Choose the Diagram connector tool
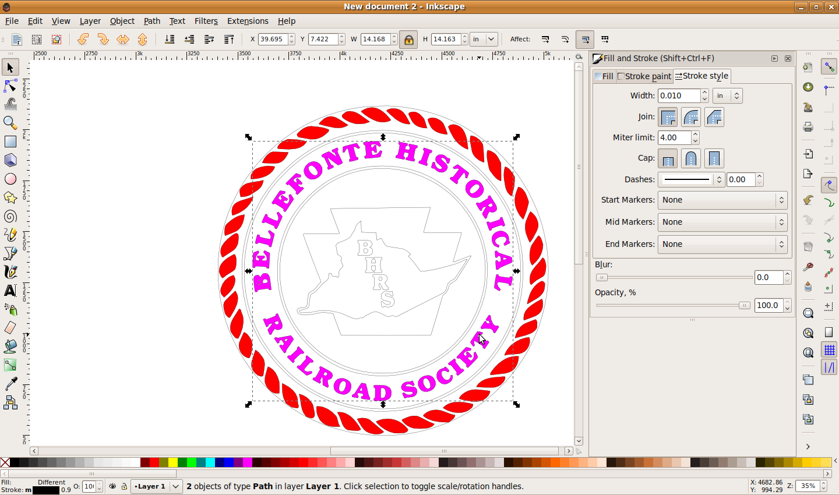The image size is (839, 495). click(10, 402)
